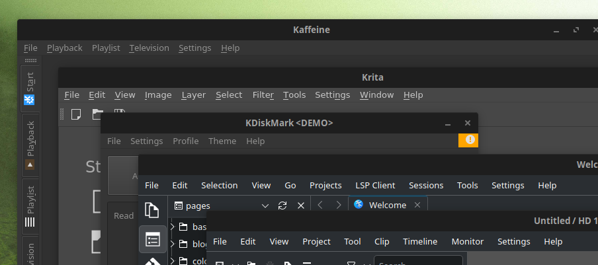This screenshot has height=265, width=598.
Task: Open Krita's Settings menu
Action: [332, 95]
